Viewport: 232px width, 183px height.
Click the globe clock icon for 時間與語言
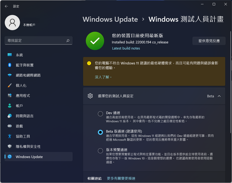pyautogui.click(x=10, y=116)
